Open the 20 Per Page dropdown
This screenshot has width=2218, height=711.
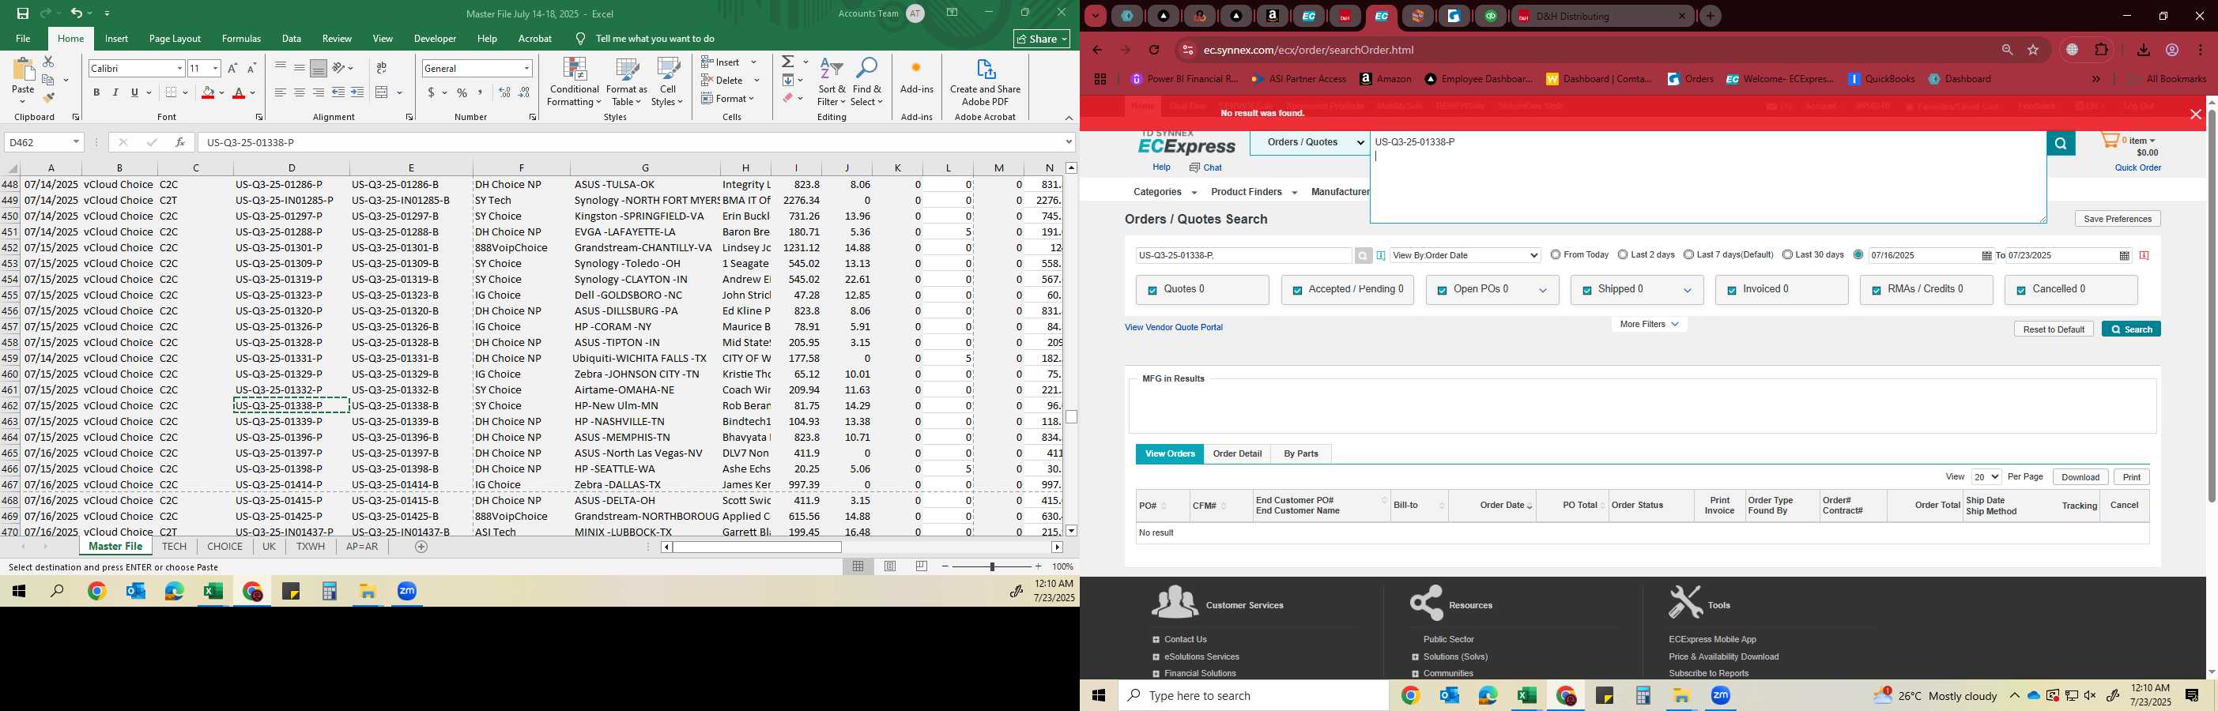[1986, 477]
